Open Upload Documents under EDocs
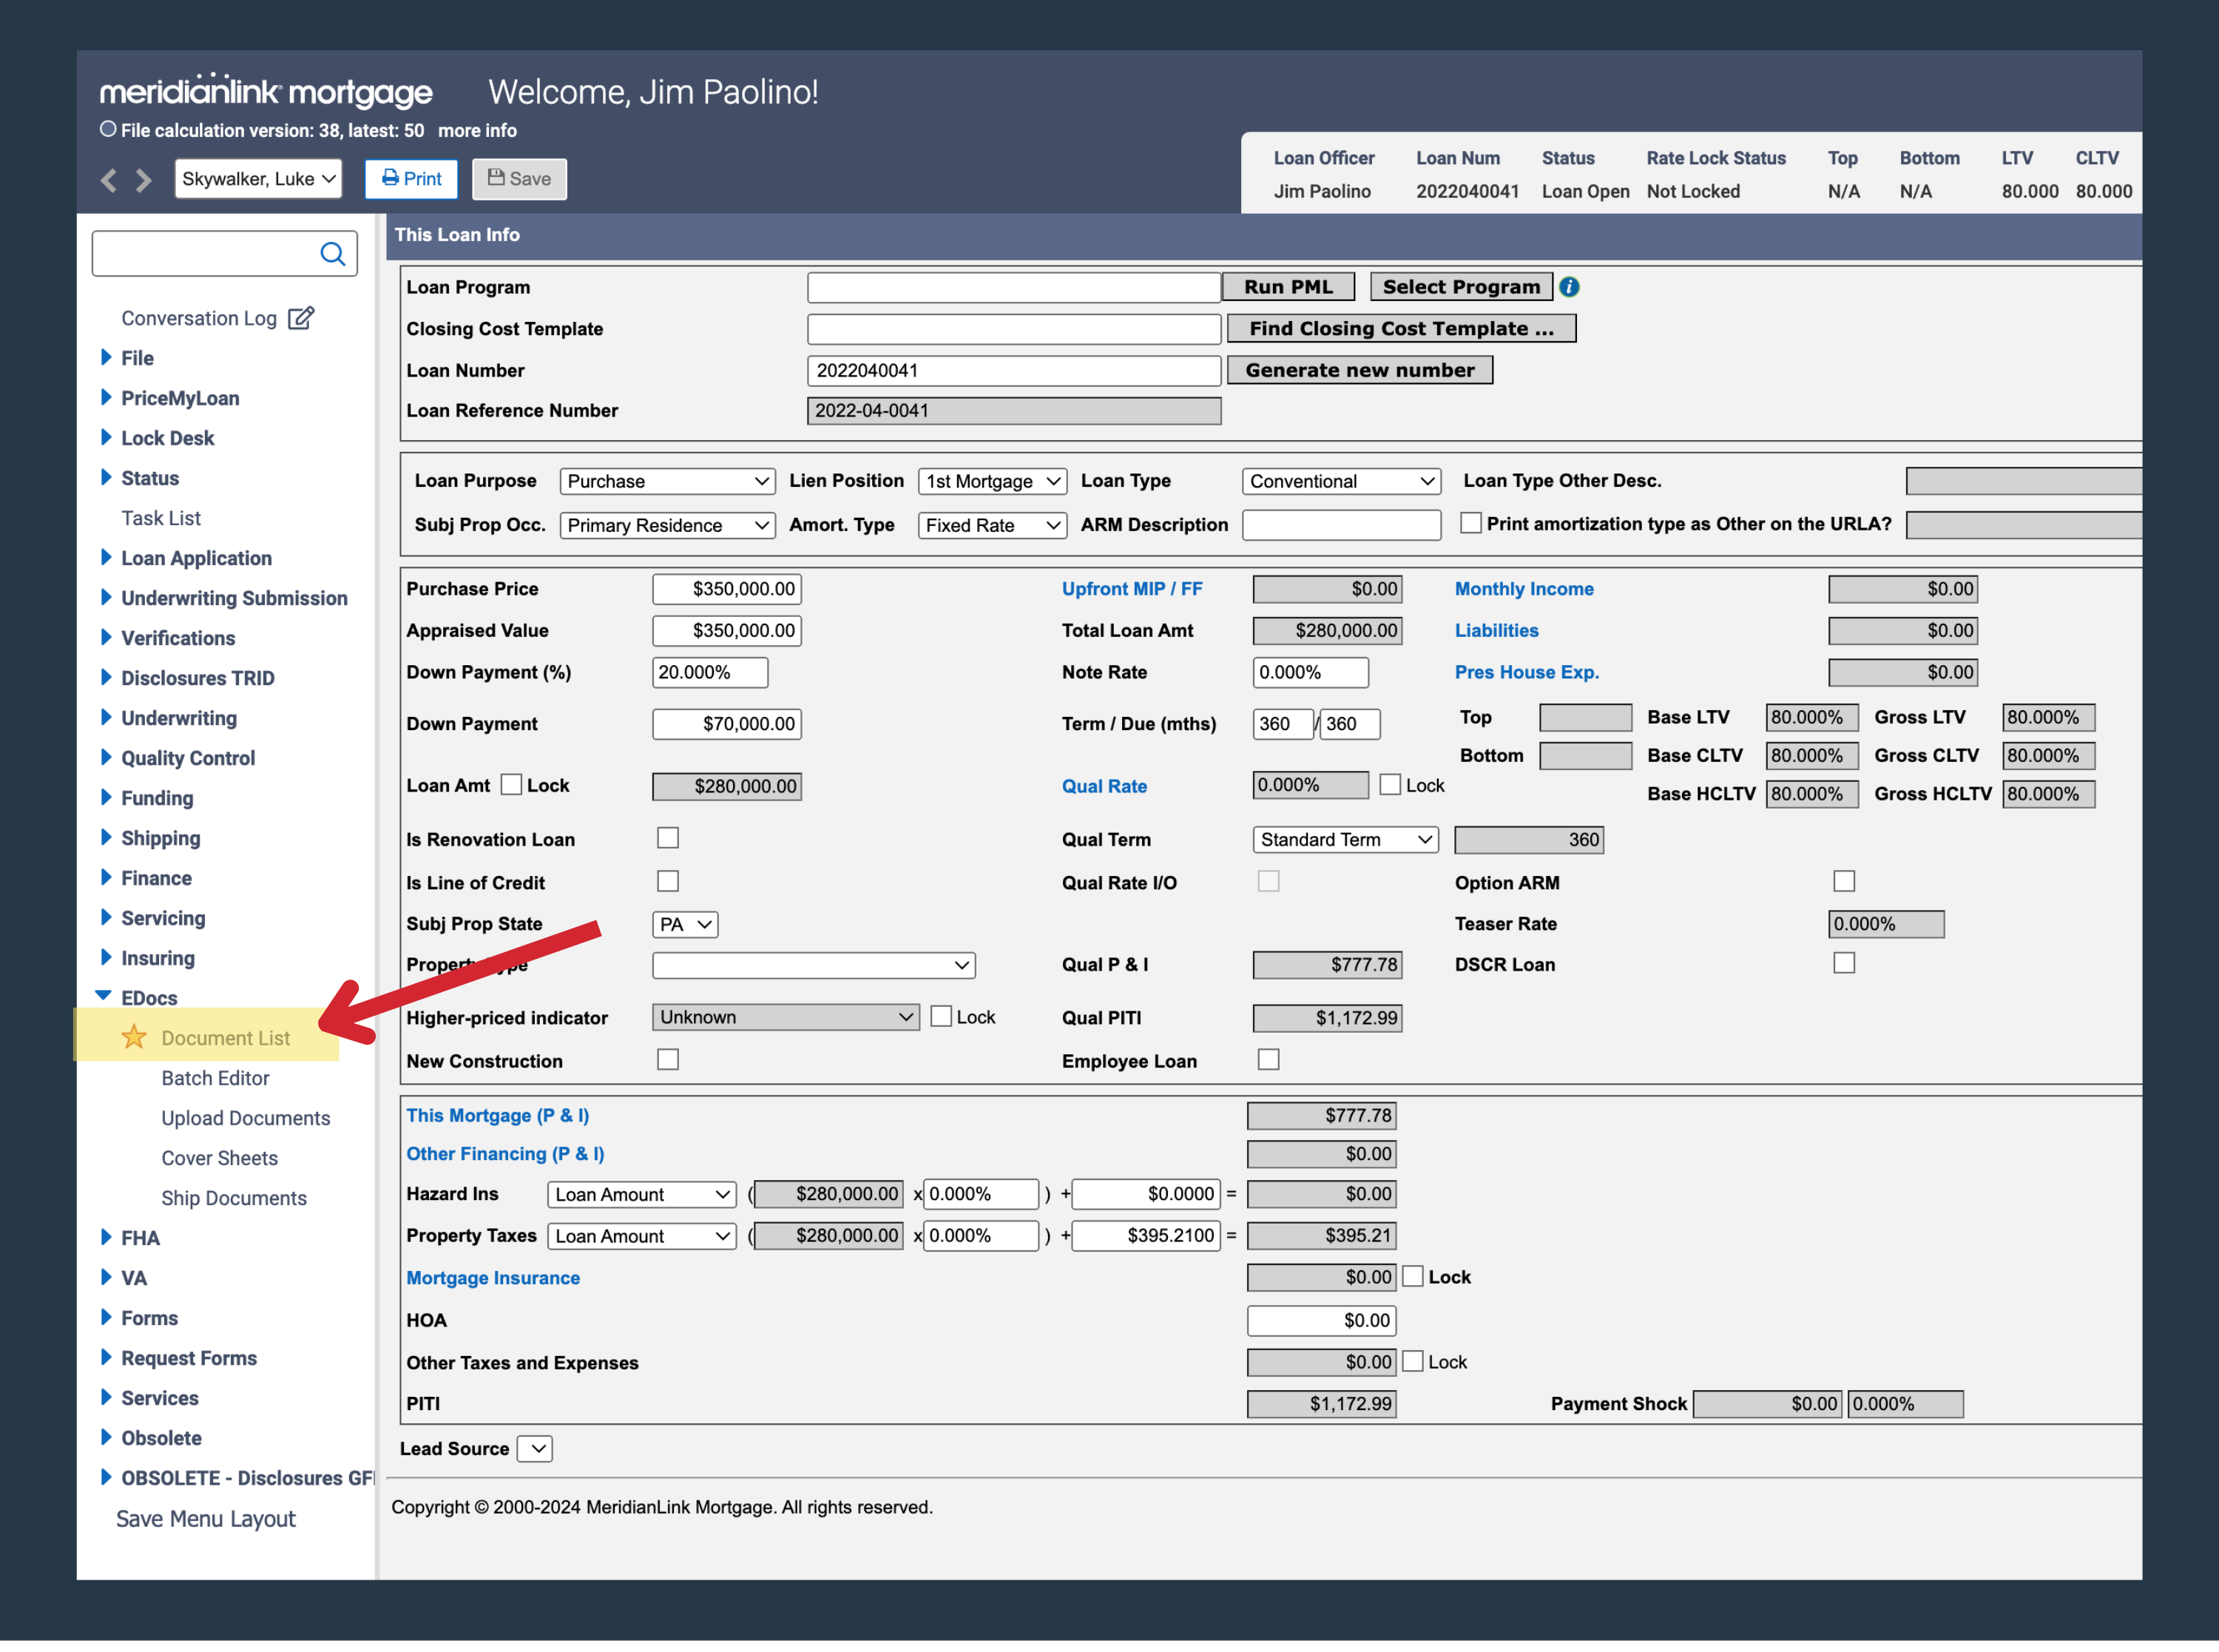2219x1652 pixels. pos(245,1118)
